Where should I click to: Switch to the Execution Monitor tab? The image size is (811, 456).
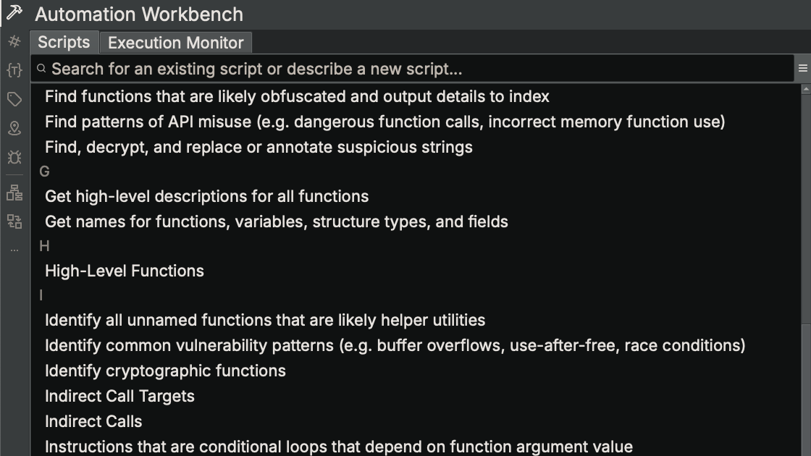pos(175,43)
